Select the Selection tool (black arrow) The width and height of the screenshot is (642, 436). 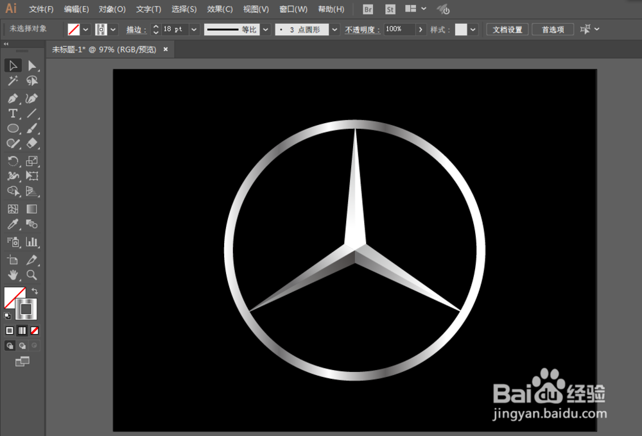(x=13, y=66)
